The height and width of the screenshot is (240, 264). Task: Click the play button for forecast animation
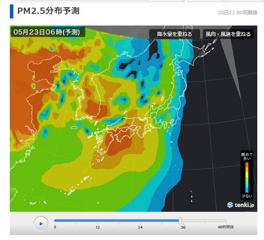coord(41,224)
